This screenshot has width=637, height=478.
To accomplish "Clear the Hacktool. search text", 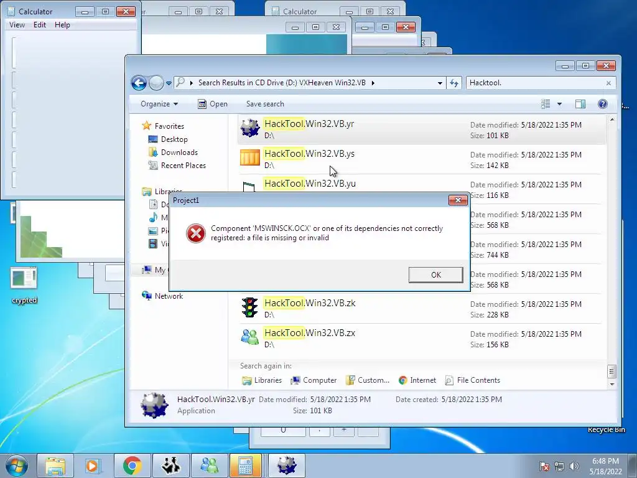I will click(x=608, y=83).
